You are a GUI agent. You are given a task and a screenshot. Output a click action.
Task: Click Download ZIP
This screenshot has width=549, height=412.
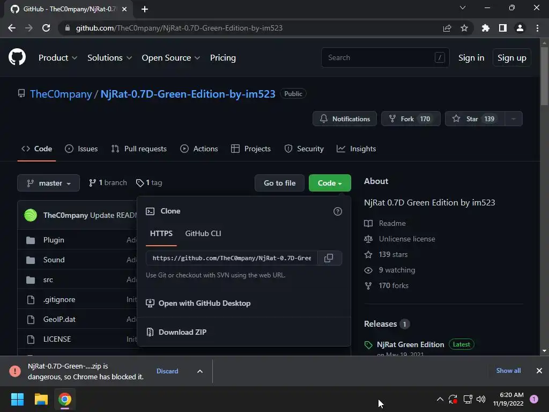click(182, 332)
